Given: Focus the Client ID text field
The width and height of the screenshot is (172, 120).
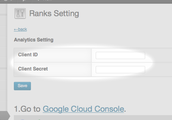Looking at the screenshot, I should [x=120, y=55].
